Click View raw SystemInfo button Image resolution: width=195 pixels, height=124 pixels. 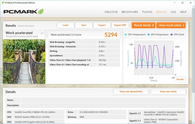tap(131, 91)
